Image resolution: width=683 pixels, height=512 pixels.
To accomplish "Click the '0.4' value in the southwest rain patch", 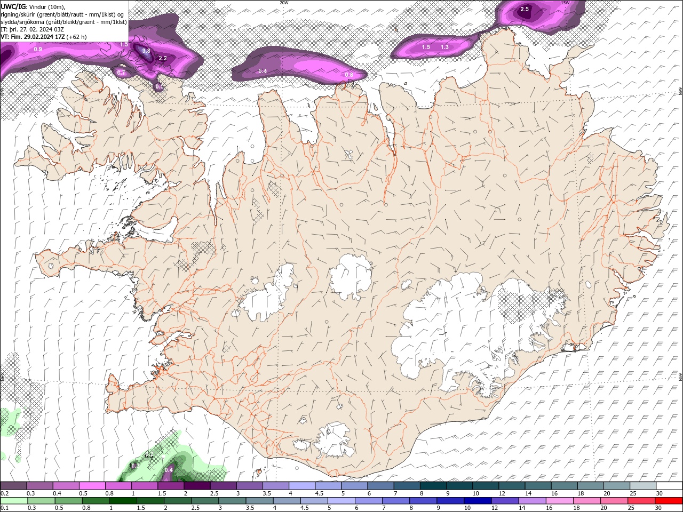I will pos(169,470).
